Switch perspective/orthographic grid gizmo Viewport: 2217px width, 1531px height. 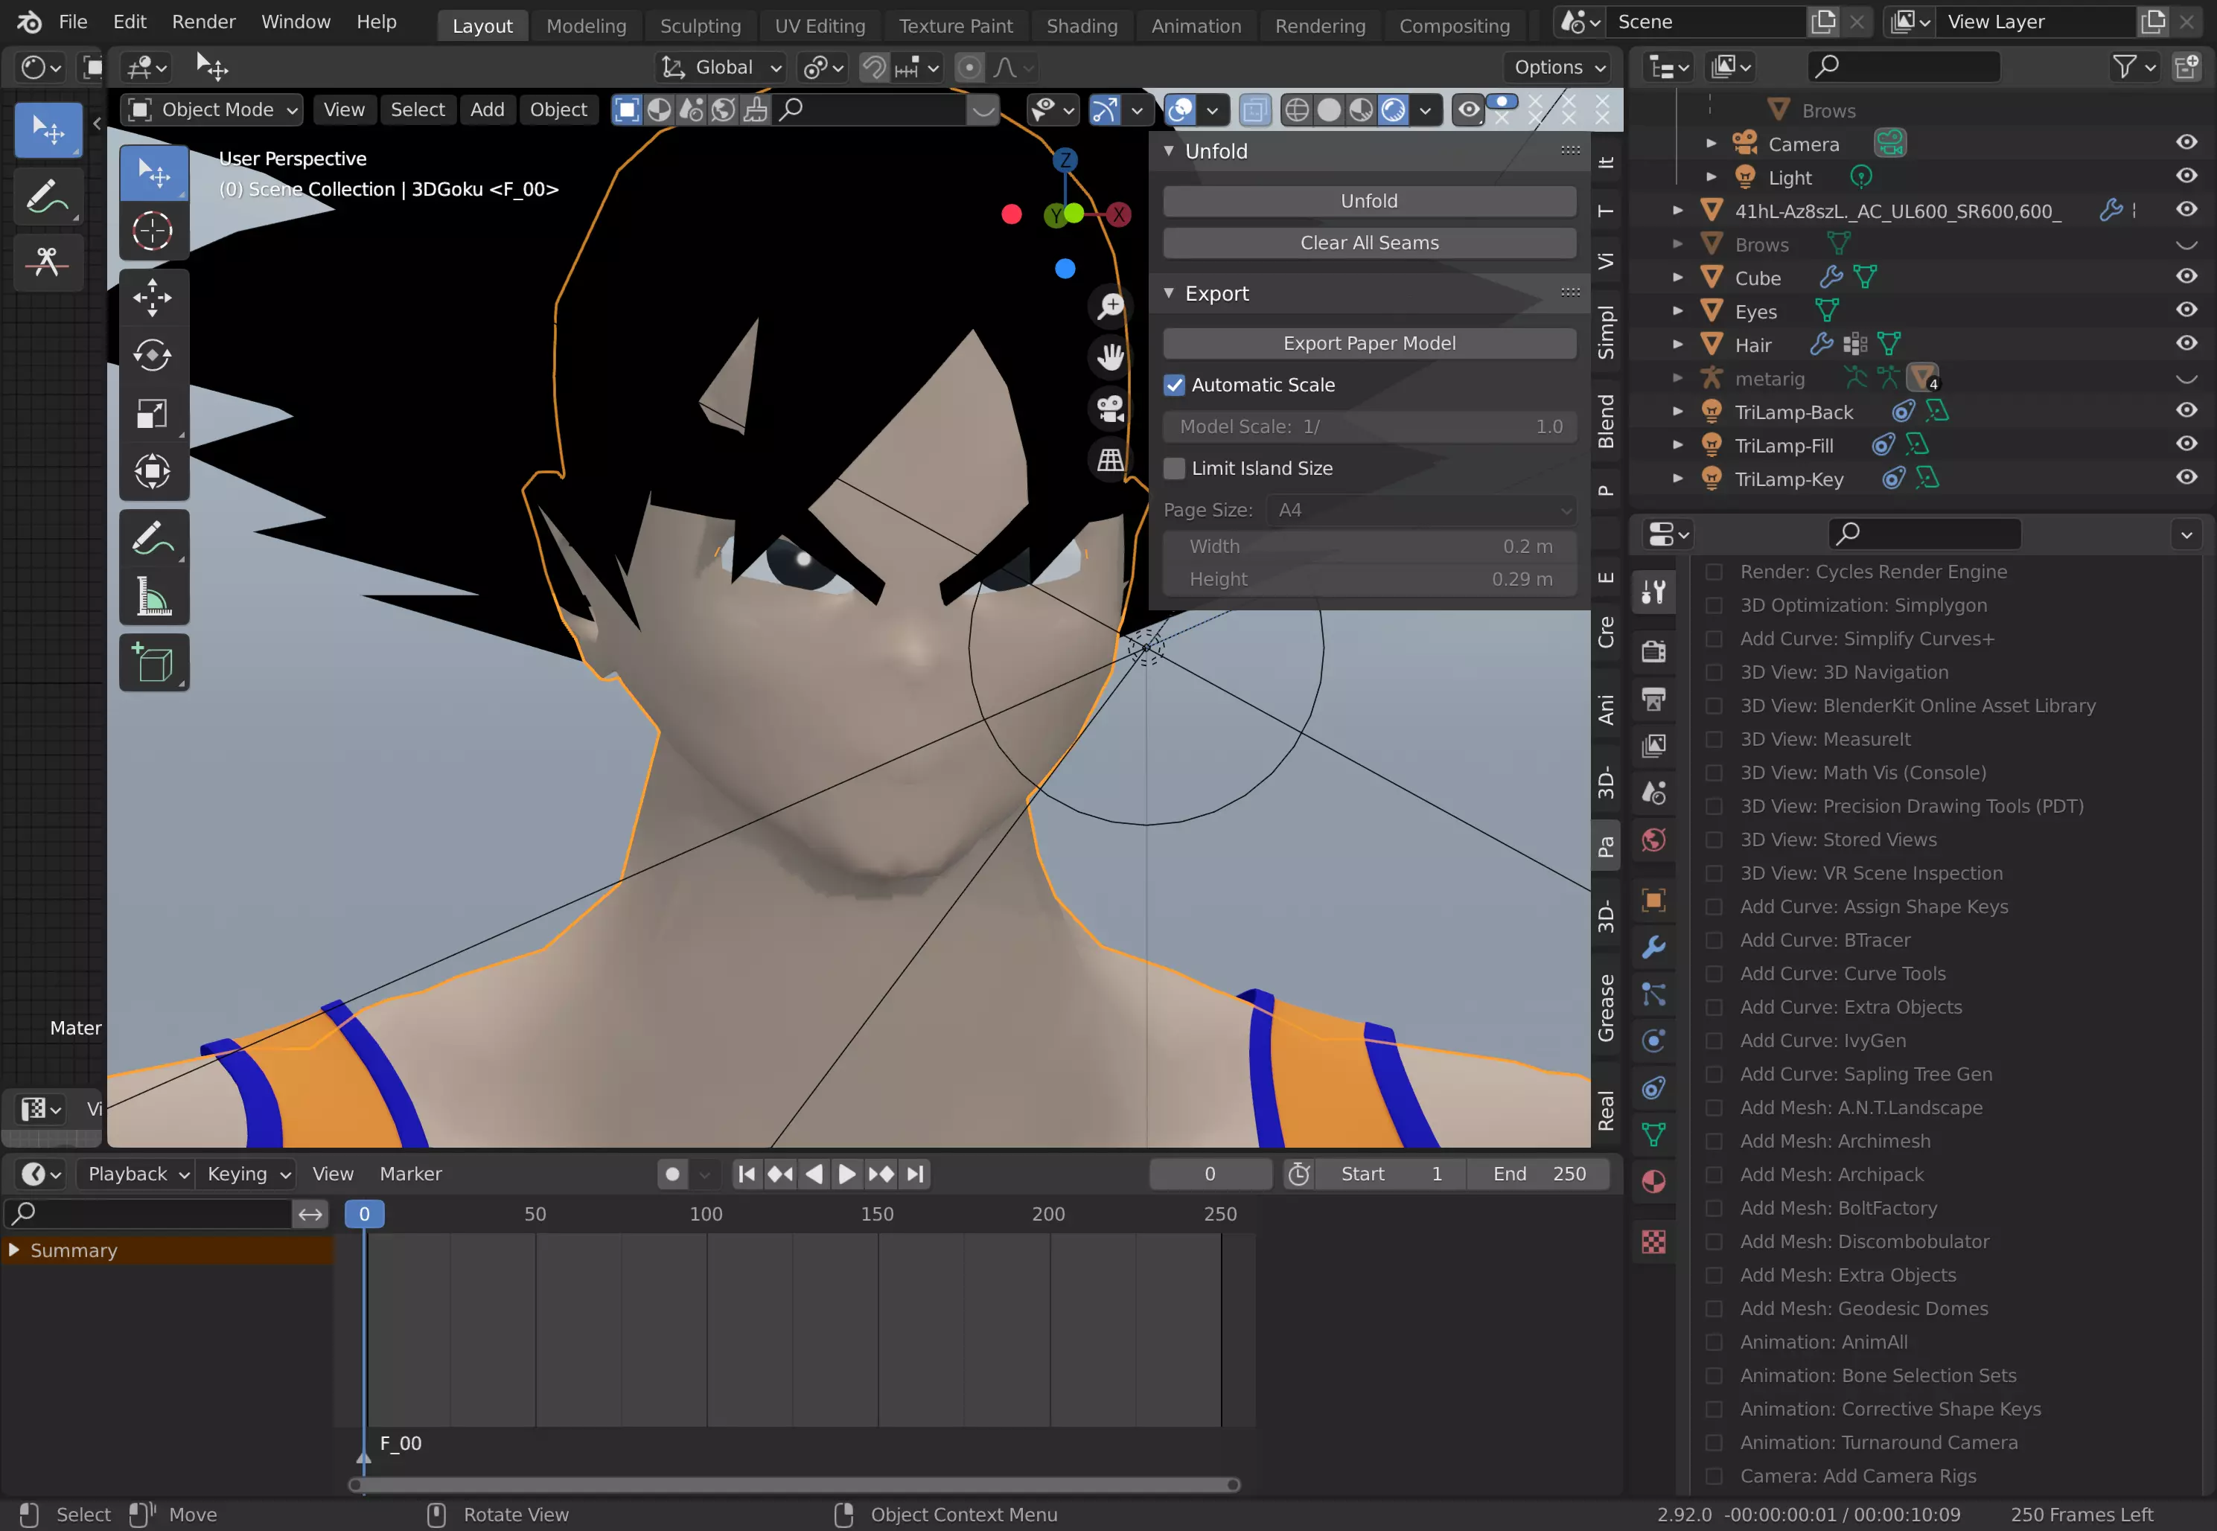tap(1110, 459)
